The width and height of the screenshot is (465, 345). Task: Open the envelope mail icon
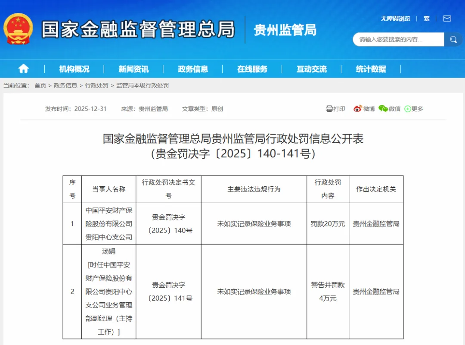447,19
